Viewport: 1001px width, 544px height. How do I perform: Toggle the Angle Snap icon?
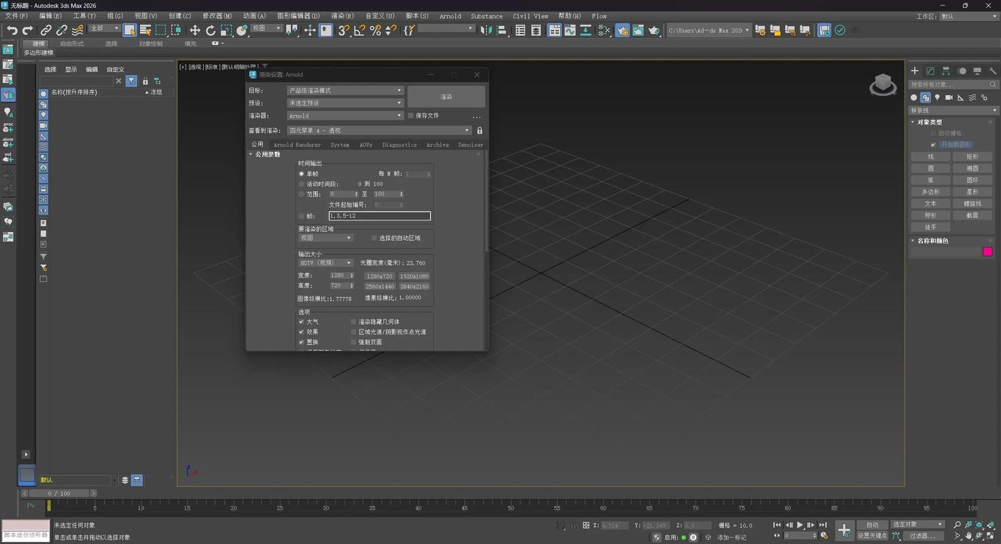coord(359,30)
